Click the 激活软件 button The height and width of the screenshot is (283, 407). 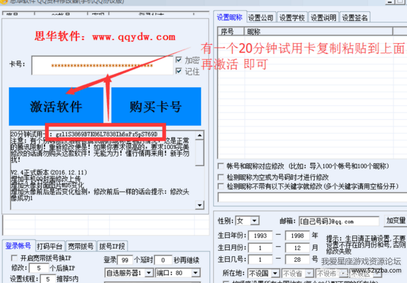[x=56, y=106]
